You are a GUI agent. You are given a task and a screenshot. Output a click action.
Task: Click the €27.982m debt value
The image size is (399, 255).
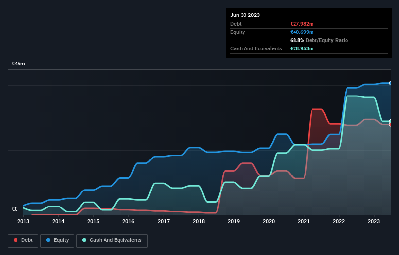(x=302, y=24)
